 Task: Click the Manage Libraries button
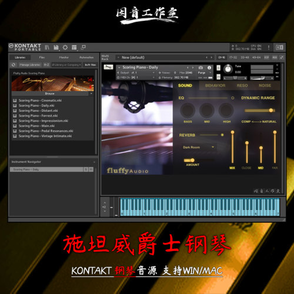(30, 65)
